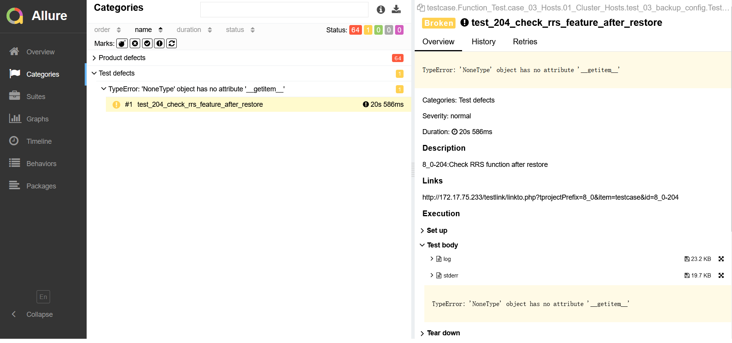
Task: Toggle the unknown purple status filter
Action: pos(399,30)
